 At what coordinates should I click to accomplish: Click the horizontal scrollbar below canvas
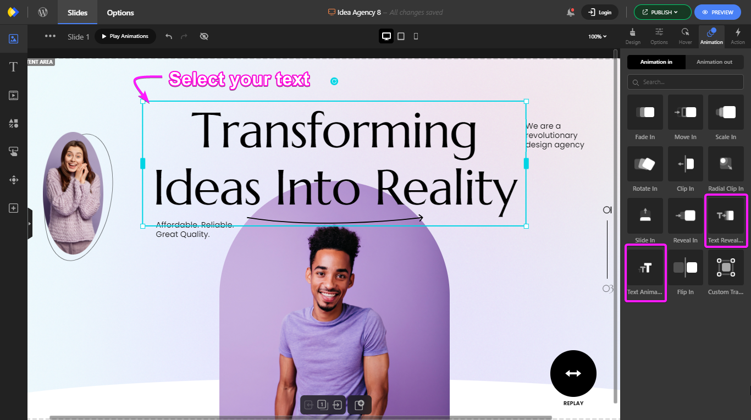click(x=301, y=418)
